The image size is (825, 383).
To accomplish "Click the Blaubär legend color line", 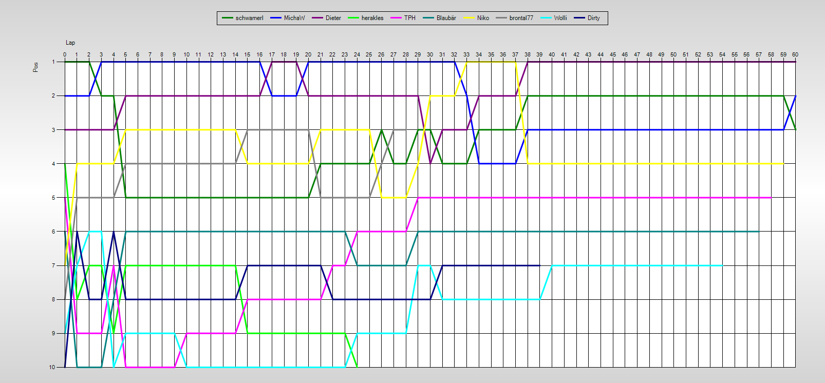I will tap(428, 18).
